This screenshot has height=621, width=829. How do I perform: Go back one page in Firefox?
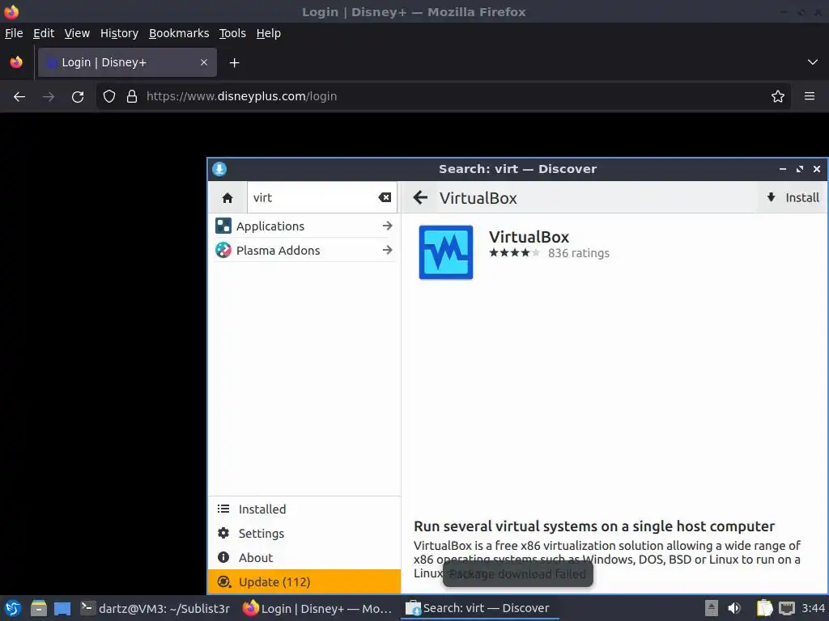[x=19, y=97]
